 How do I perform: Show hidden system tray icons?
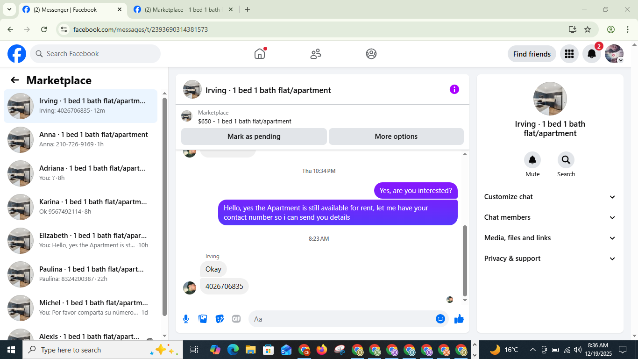pyautogui.click(x=532, y=350)
